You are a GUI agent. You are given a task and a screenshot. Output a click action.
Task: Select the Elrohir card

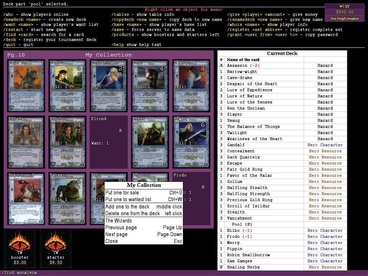[x=67, y=142]
